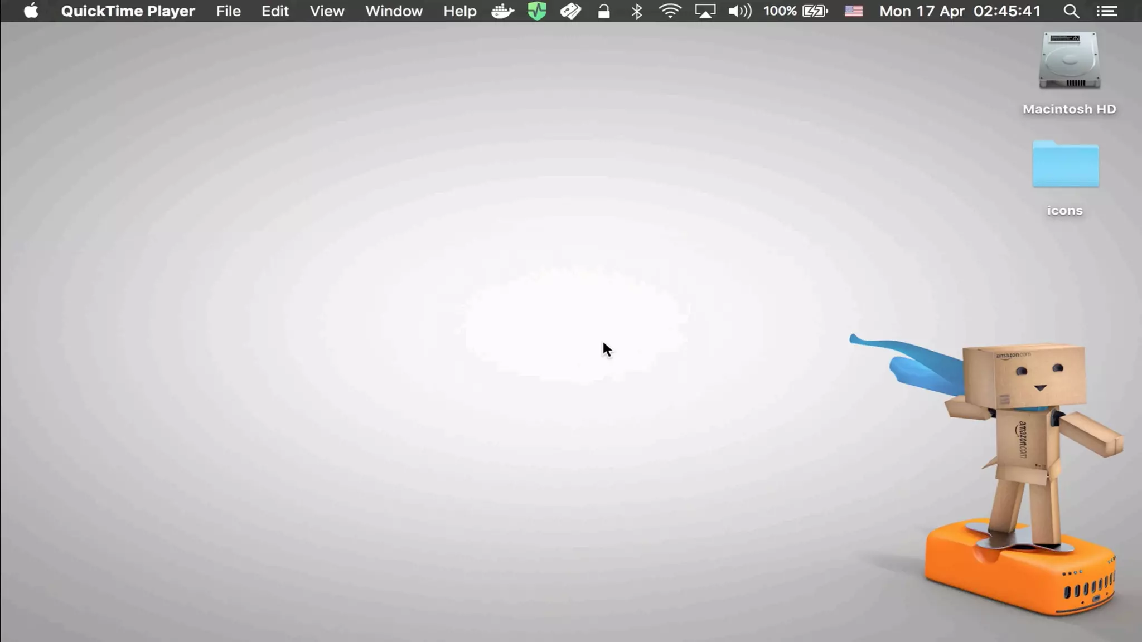This screenshot has height=642, width=1142.
Task: Click the padlock menu bar icon
Action: click(603, 11)
